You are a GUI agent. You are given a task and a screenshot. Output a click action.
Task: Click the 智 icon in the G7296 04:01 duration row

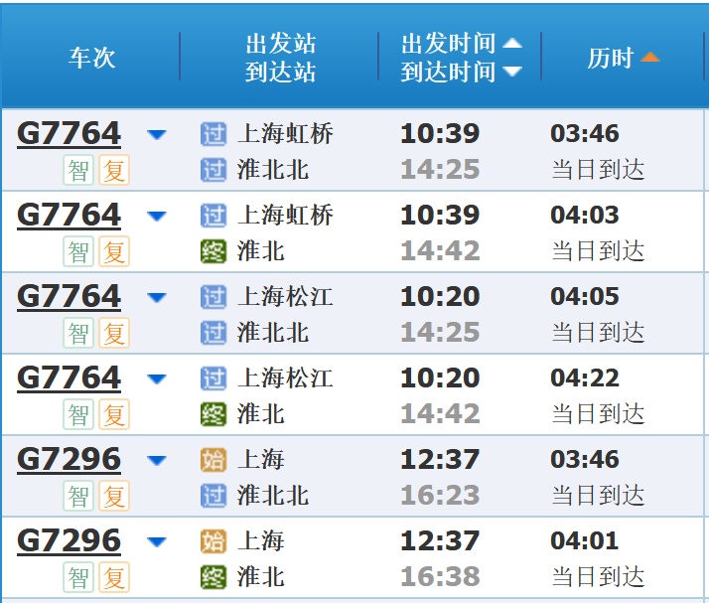pyautogui.click(x=79, y=578)
